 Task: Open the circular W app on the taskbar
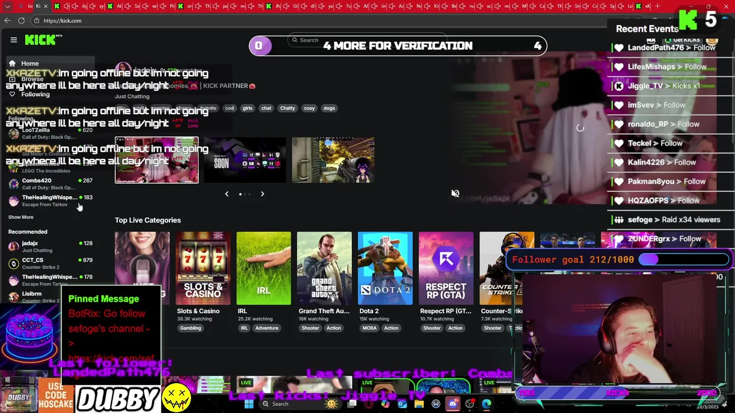pos(436,404)
